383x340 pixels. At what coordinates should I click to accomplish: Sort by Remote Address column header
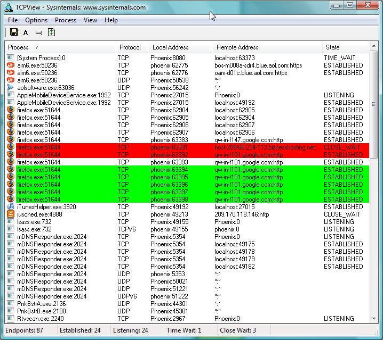267,47
